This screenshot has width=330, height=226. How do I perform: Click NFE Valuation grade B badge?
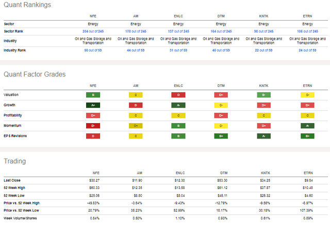click(93, 95)
